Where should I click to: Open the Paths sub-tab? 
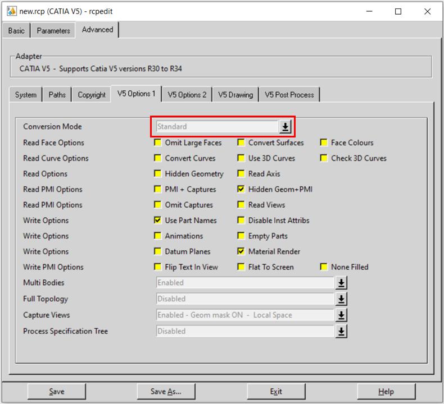pyautogui.click(x=57, y=95)
